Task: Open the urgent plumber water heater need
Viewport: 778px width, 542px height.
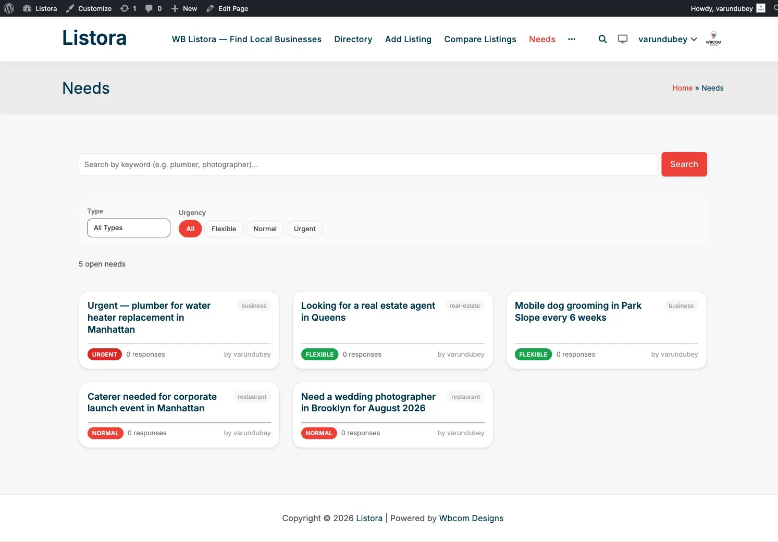Action: (149, 318)
